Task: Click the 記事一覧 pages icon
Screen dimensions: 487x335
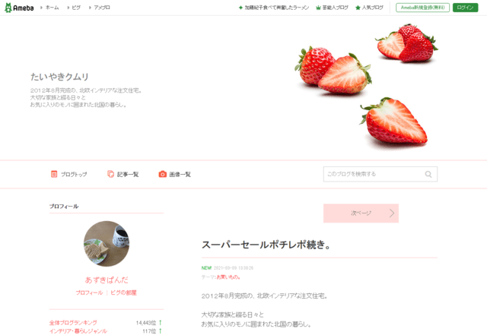Action: pyautogui.click(x=110, y=174)
